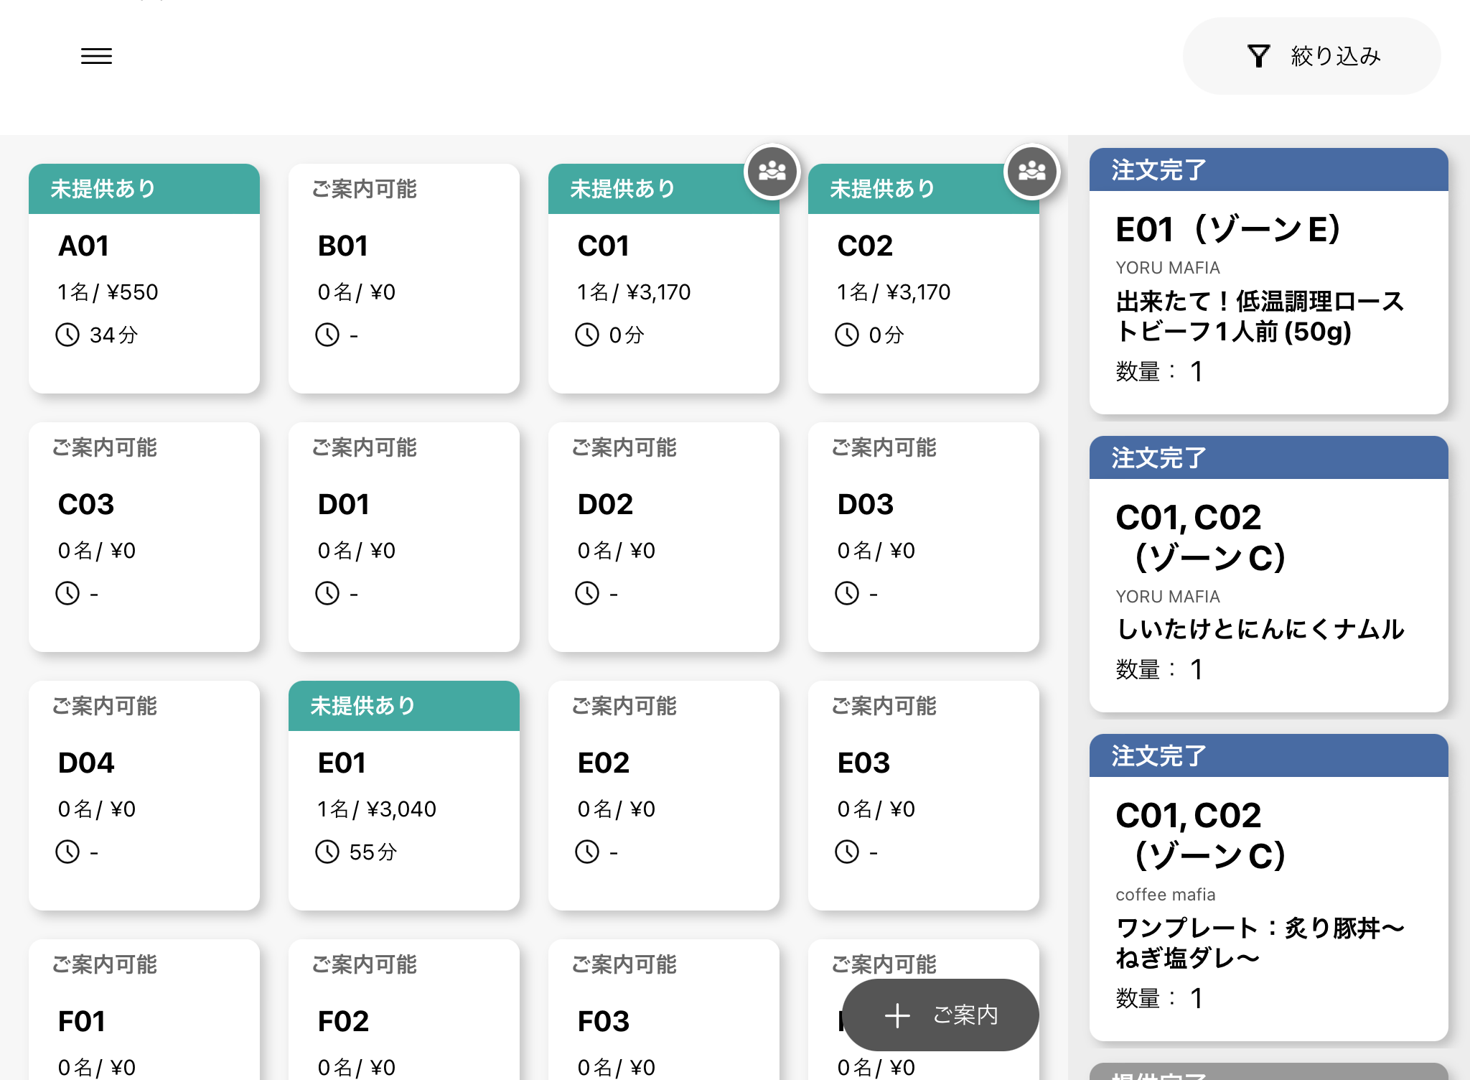Click the clock icon on B01
The height and width of the screenshot is (1080, 1470).
(x=327, y=335)
